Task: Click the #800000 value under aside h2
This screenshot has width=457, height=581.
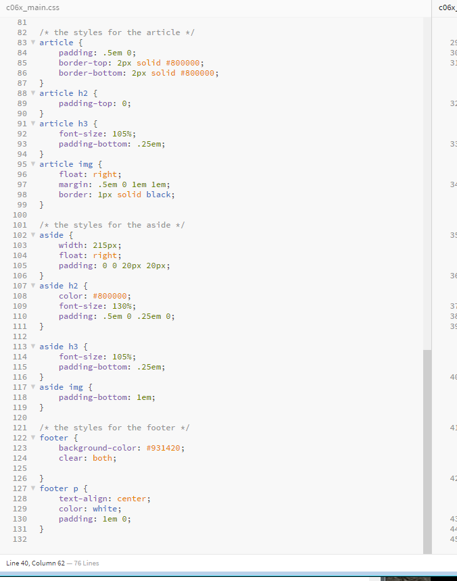Action: (110, 296)
